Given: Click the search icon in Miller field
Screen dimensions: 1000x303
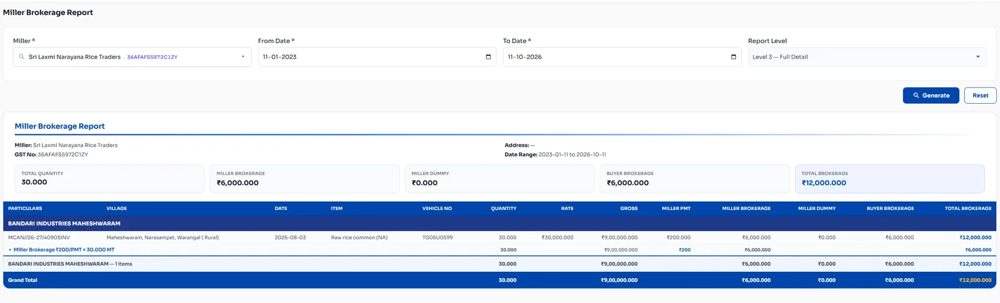Looking at the screenshot, I should coord(22,57).
